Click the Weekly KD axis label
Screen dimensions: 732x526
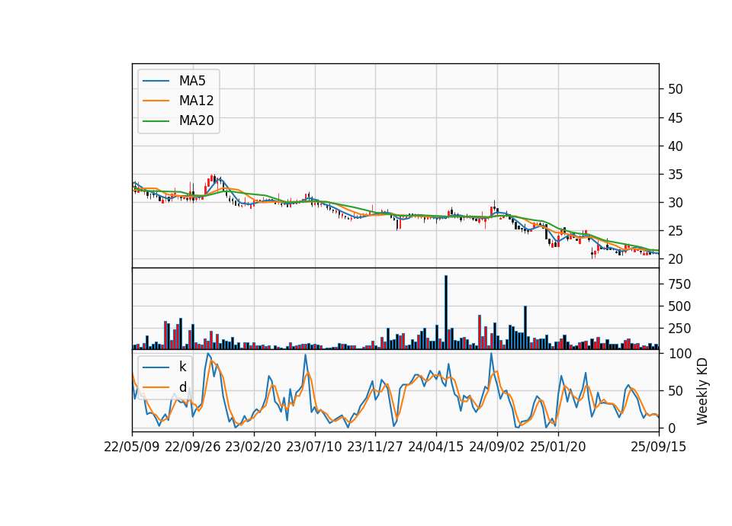[x=702, y=391]
